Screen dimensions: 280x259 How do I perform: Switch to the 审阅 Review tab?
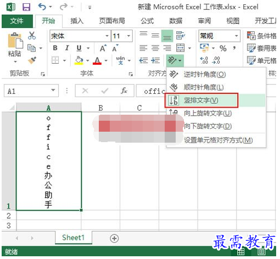pos(204,21)
